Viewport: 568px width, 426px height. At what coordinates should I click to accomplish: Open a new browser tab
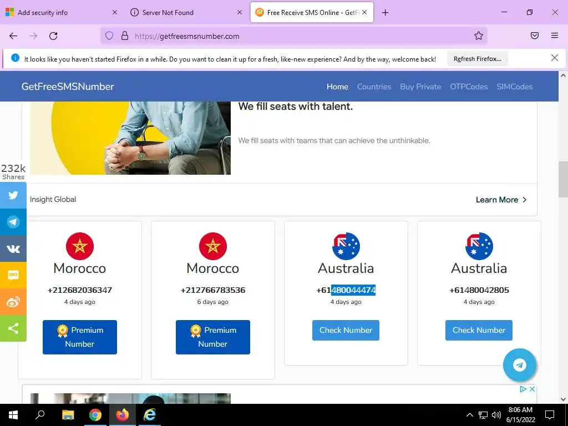point(385,13)
